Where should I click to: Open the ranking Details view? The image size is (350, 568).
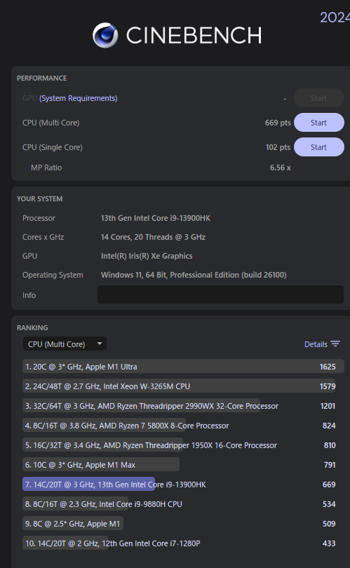point(322,344)
